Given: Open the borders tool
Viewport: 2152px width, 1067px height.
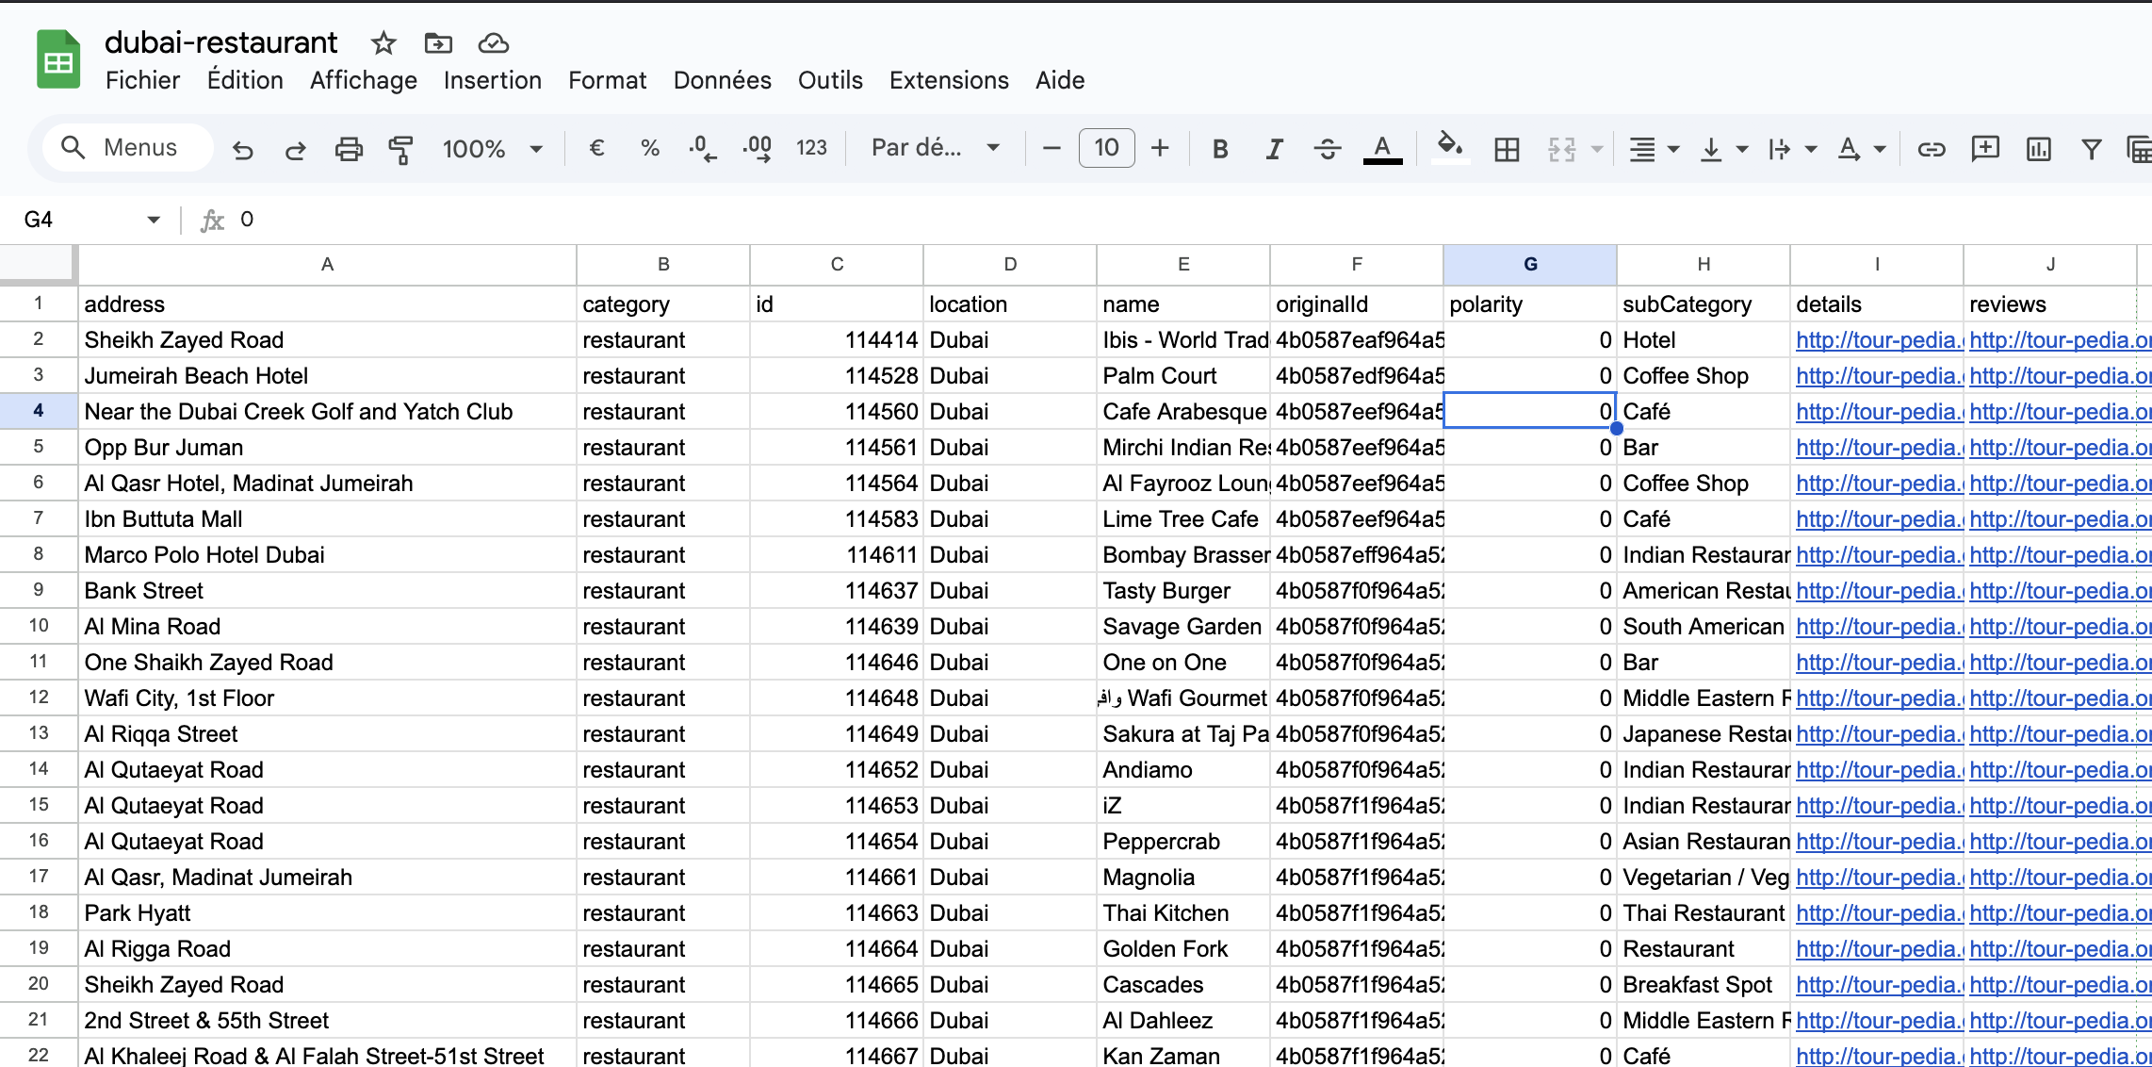Looking at the screenshot, I should pyautogui.click(x=1507, y=149).
